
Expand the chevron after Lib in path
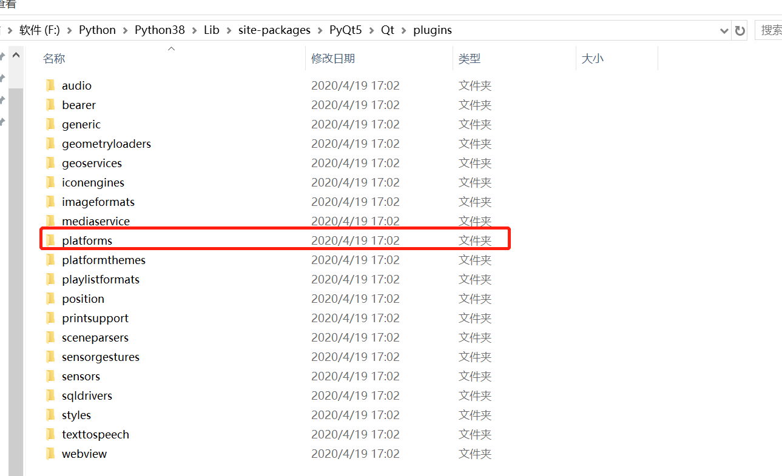229,30
